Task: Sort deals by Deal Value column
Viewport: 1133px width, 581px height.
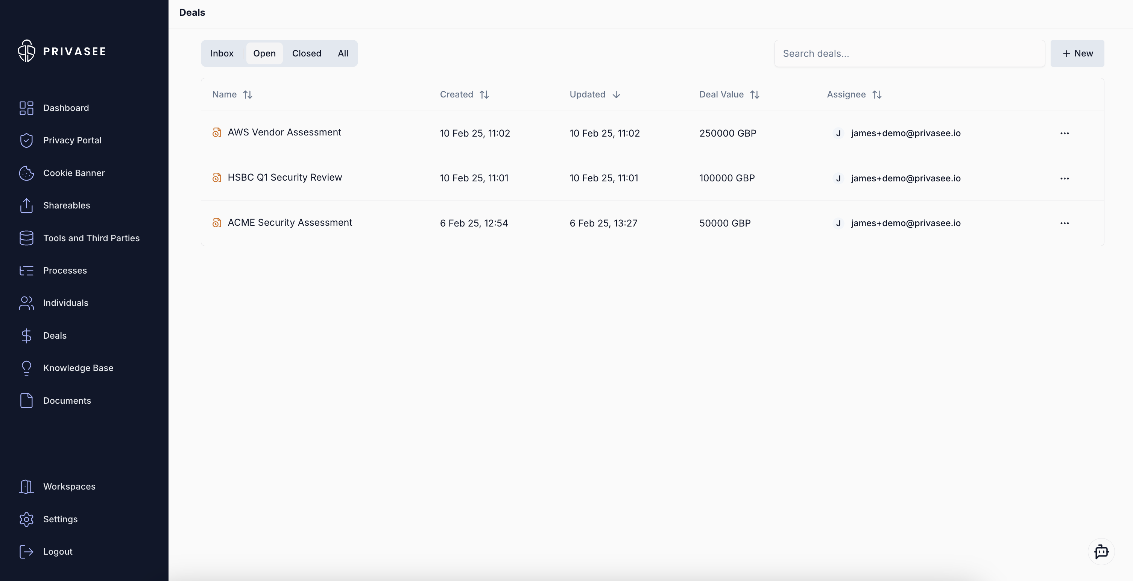Action: pos(754,94)
